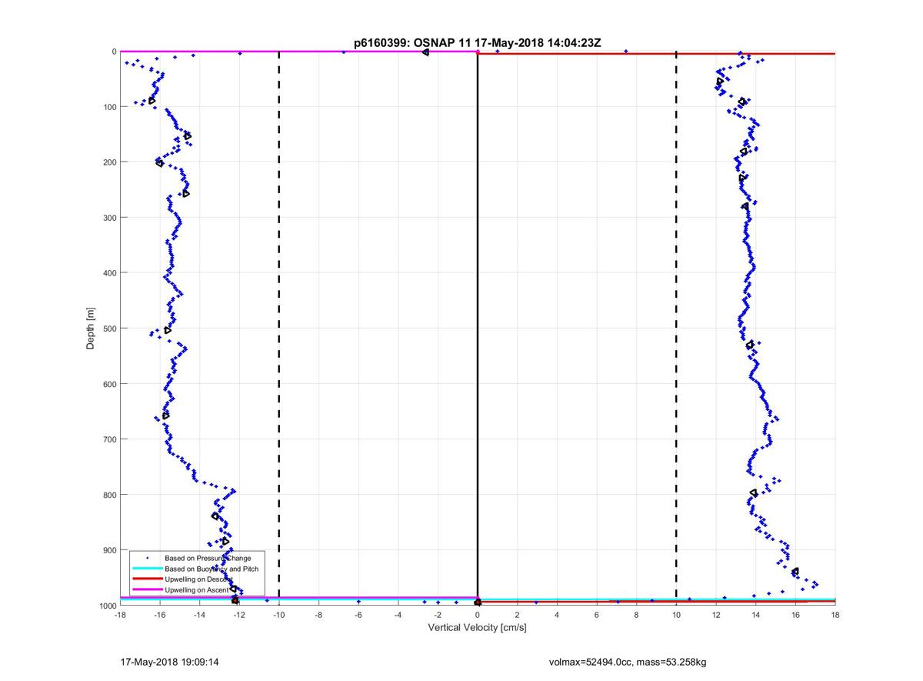The image size is (923, 681).
Task: Click x-axis tick label 2
Action: coord(518,615)
